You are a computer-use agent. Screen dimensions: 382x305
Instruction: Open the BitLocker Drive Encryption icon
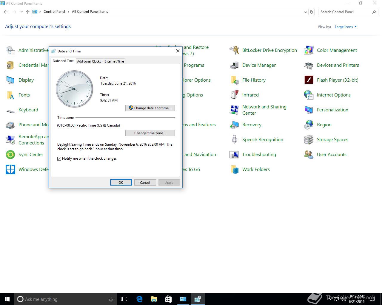(234, 50)
